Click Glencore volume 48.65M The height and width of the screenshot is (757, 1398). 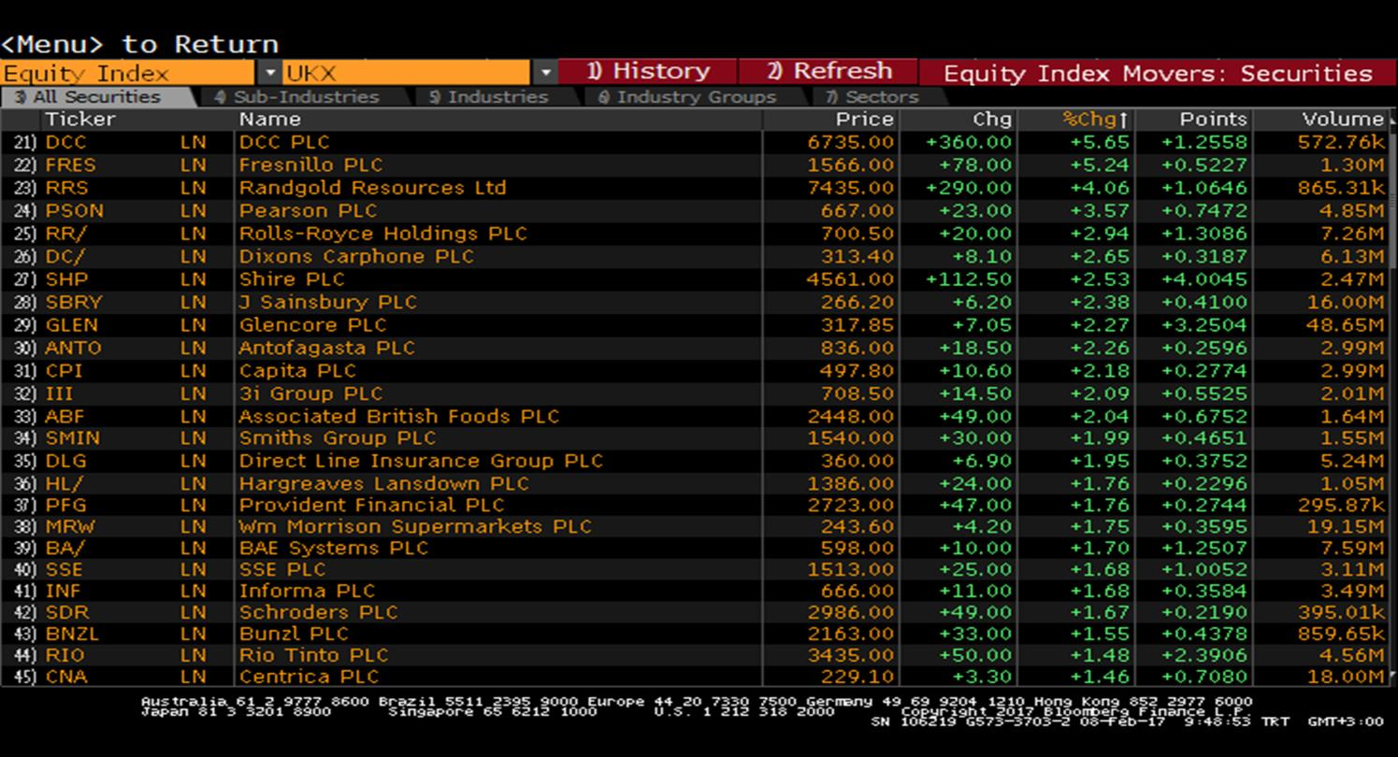coord(1345,325)
